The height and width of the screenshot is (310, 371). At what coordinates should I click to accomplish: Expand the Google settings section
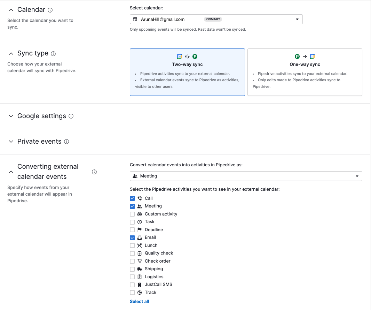click(x=11, y=116)
